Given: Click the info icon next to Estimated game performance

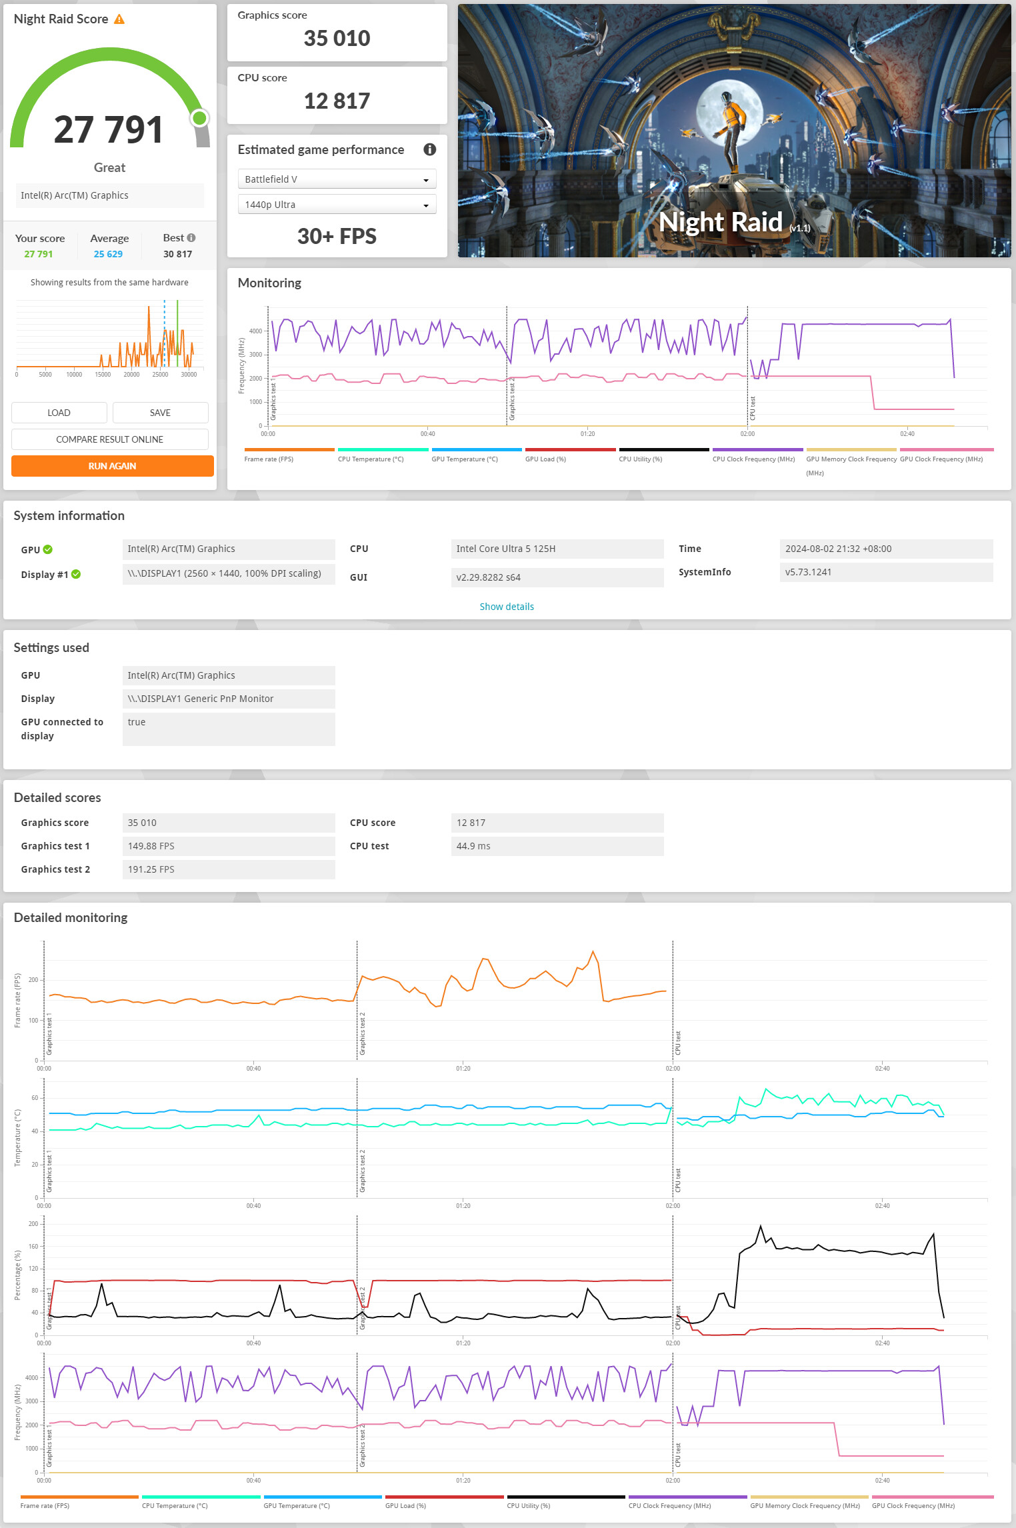Looking at the screenshot, I should 429,149.
